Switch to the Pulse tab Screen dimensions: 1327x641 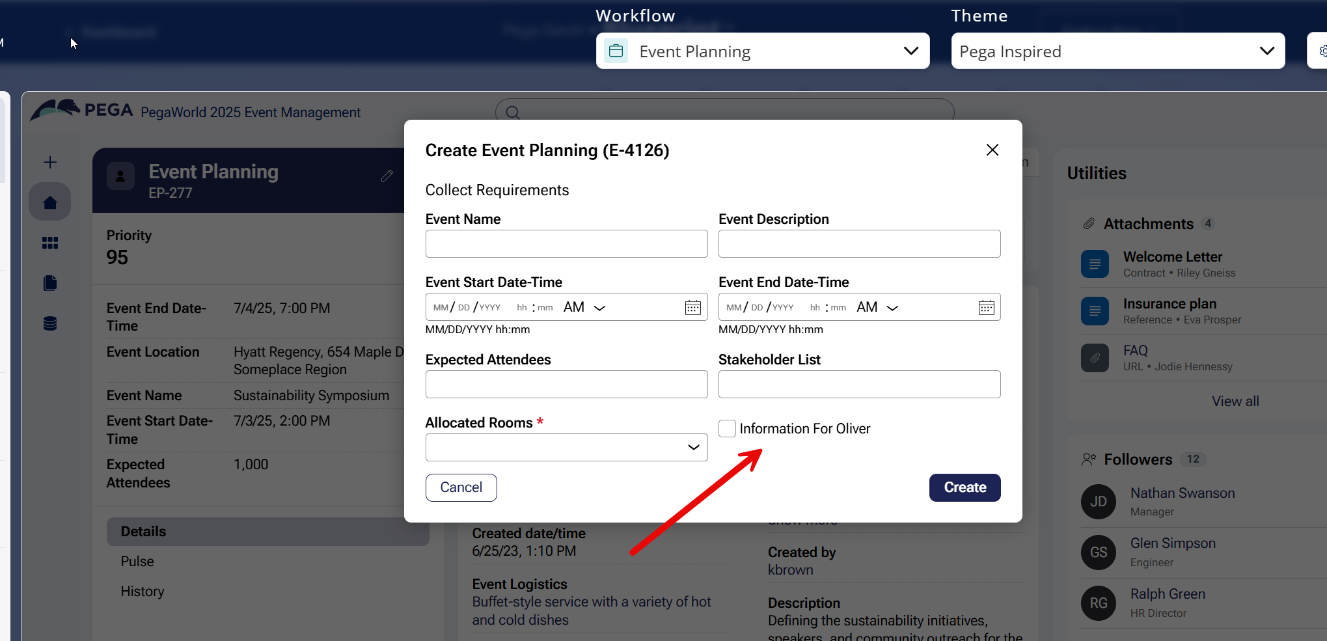tap(137, 562)
